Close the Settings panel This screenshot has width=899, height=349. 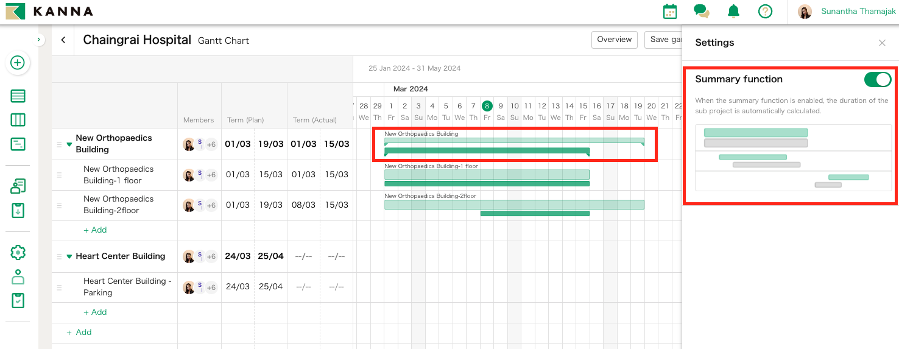click(882, 43)
